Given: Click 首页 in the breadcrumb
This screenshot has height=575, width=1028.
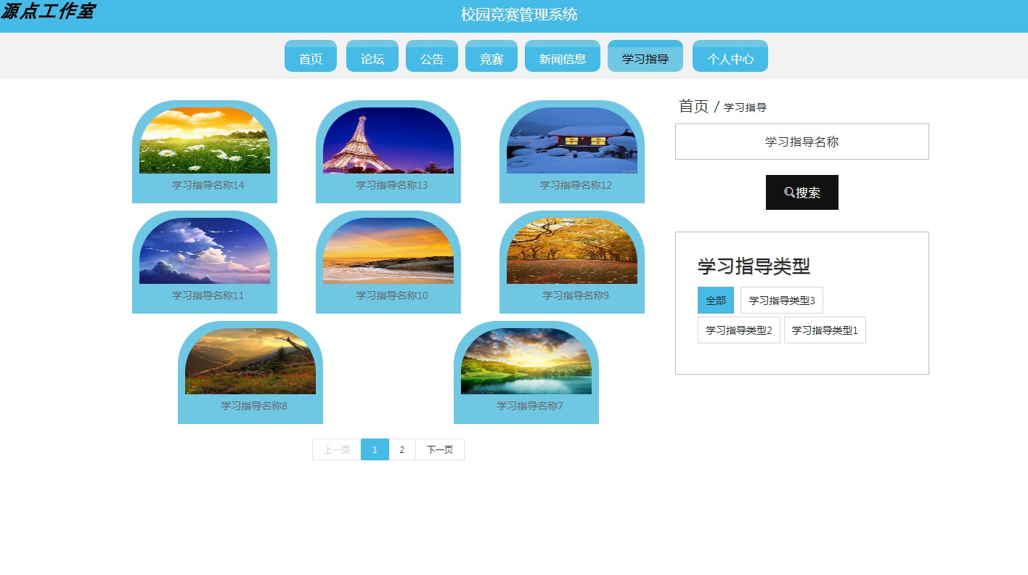Looking at the screenshot, I should point(693,106).
